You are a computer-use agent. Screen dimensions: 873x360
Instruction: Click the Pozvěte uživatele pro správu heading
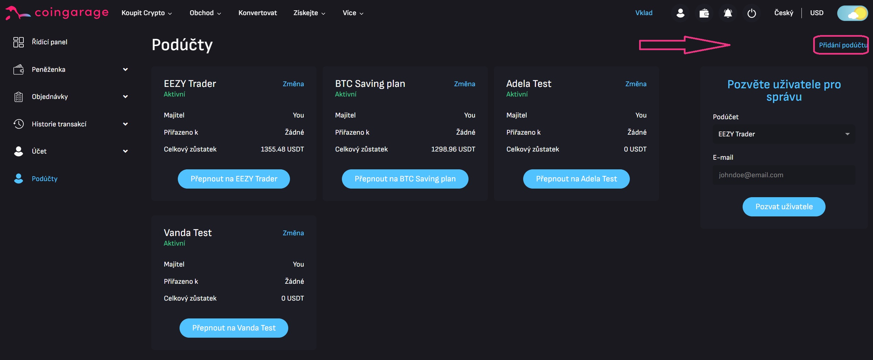point(784,91)
